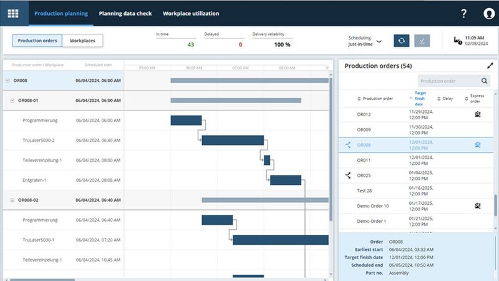
Task: Select the TruLaser5030-2 Gantt bar
Action: point(232,140)
